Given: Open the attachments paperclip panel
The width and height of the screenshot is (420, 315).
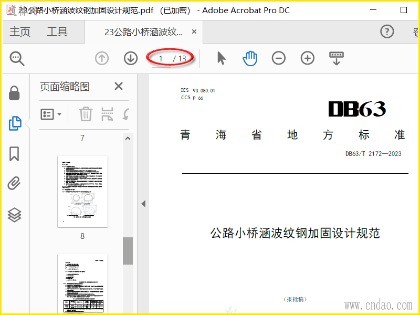Looking at the screenshot, I should (x=14, y=183).
